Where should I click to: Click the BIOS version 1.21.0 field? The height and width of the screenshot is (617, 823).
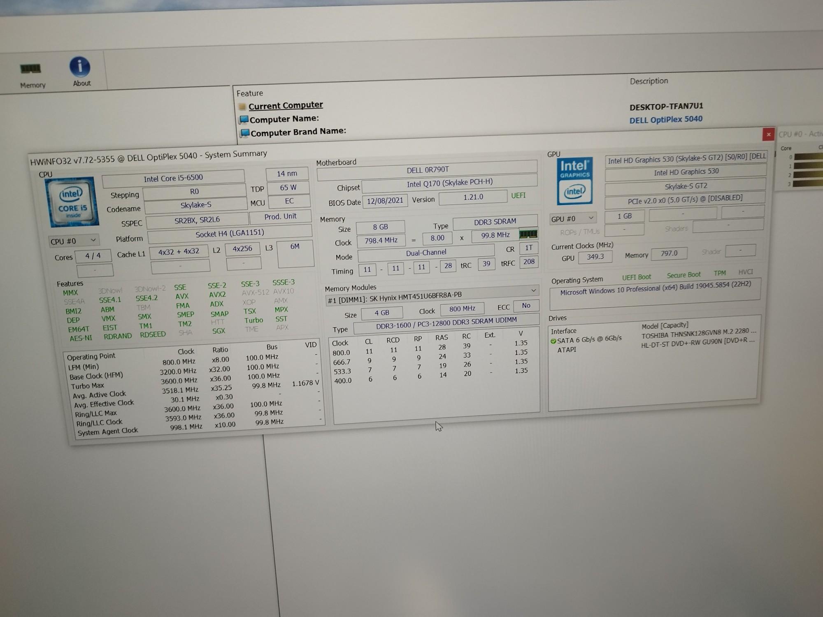coord(473,197)
